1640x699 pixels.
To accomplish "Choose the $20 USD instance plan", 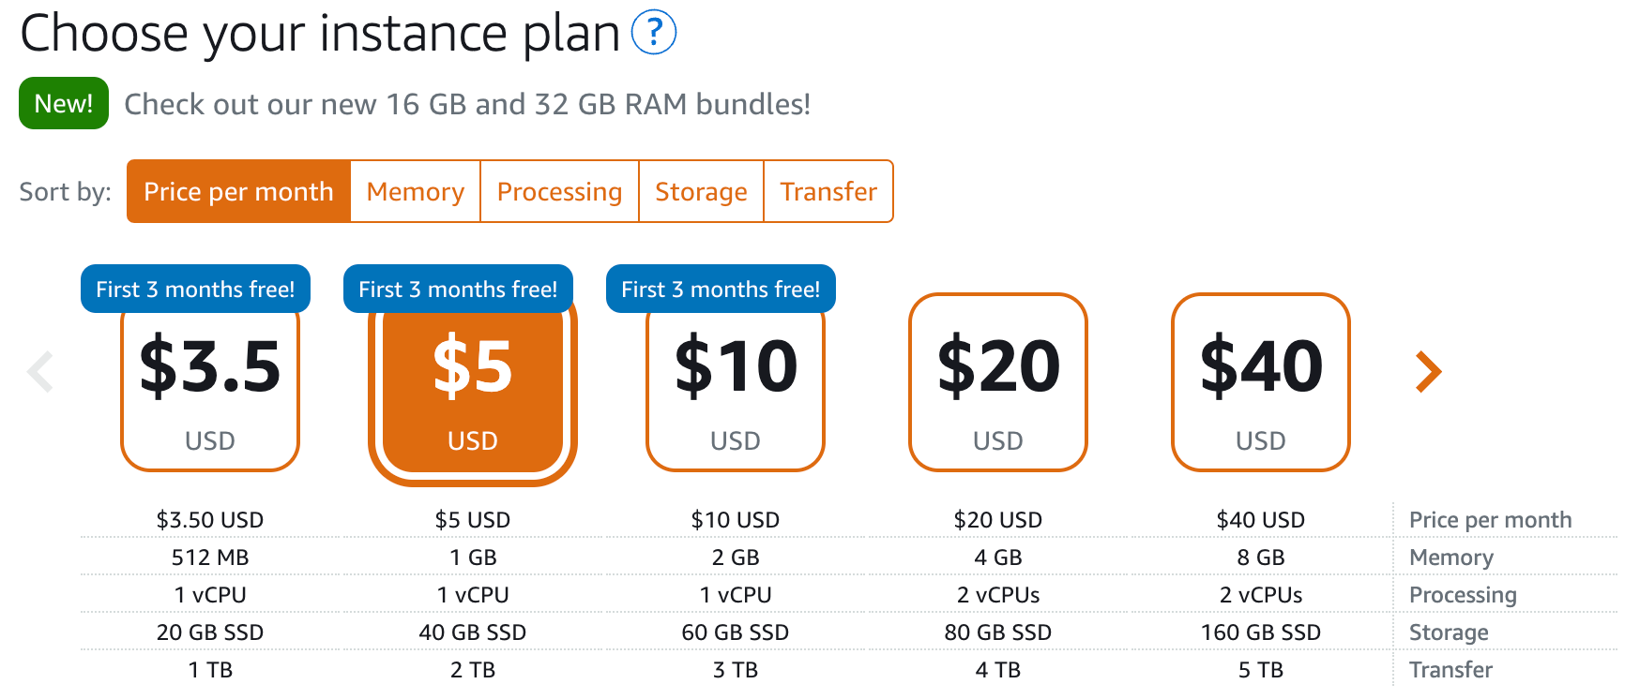I will [998, 382].
